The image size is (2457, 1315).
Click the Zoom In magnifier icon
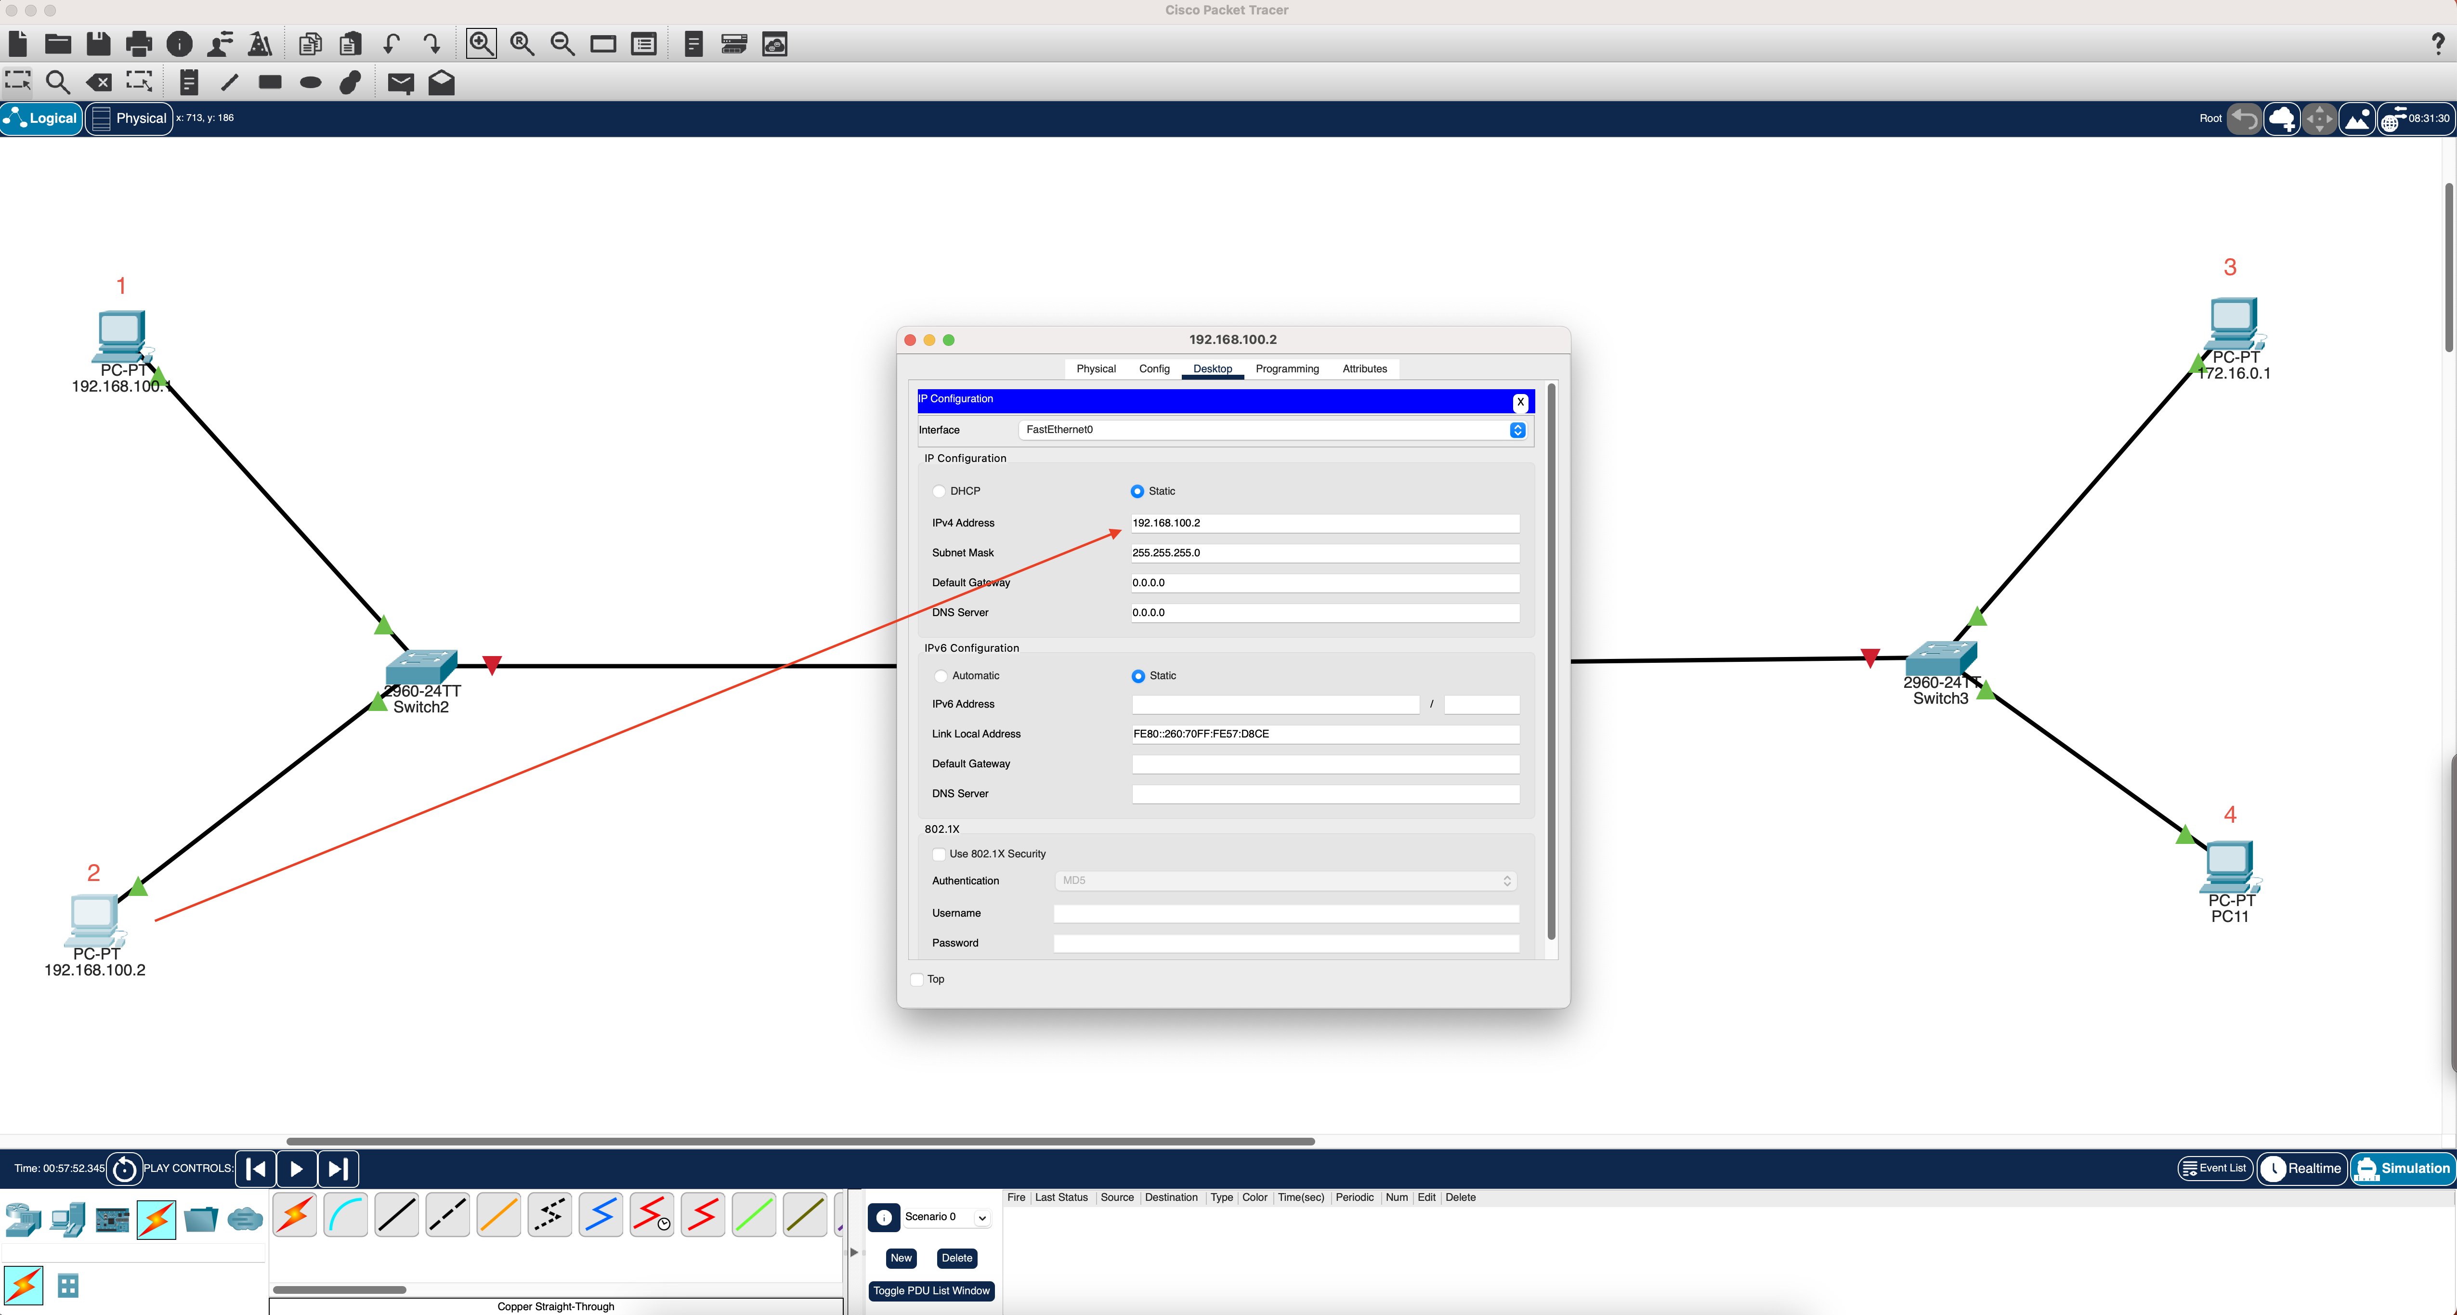(481, 44)
